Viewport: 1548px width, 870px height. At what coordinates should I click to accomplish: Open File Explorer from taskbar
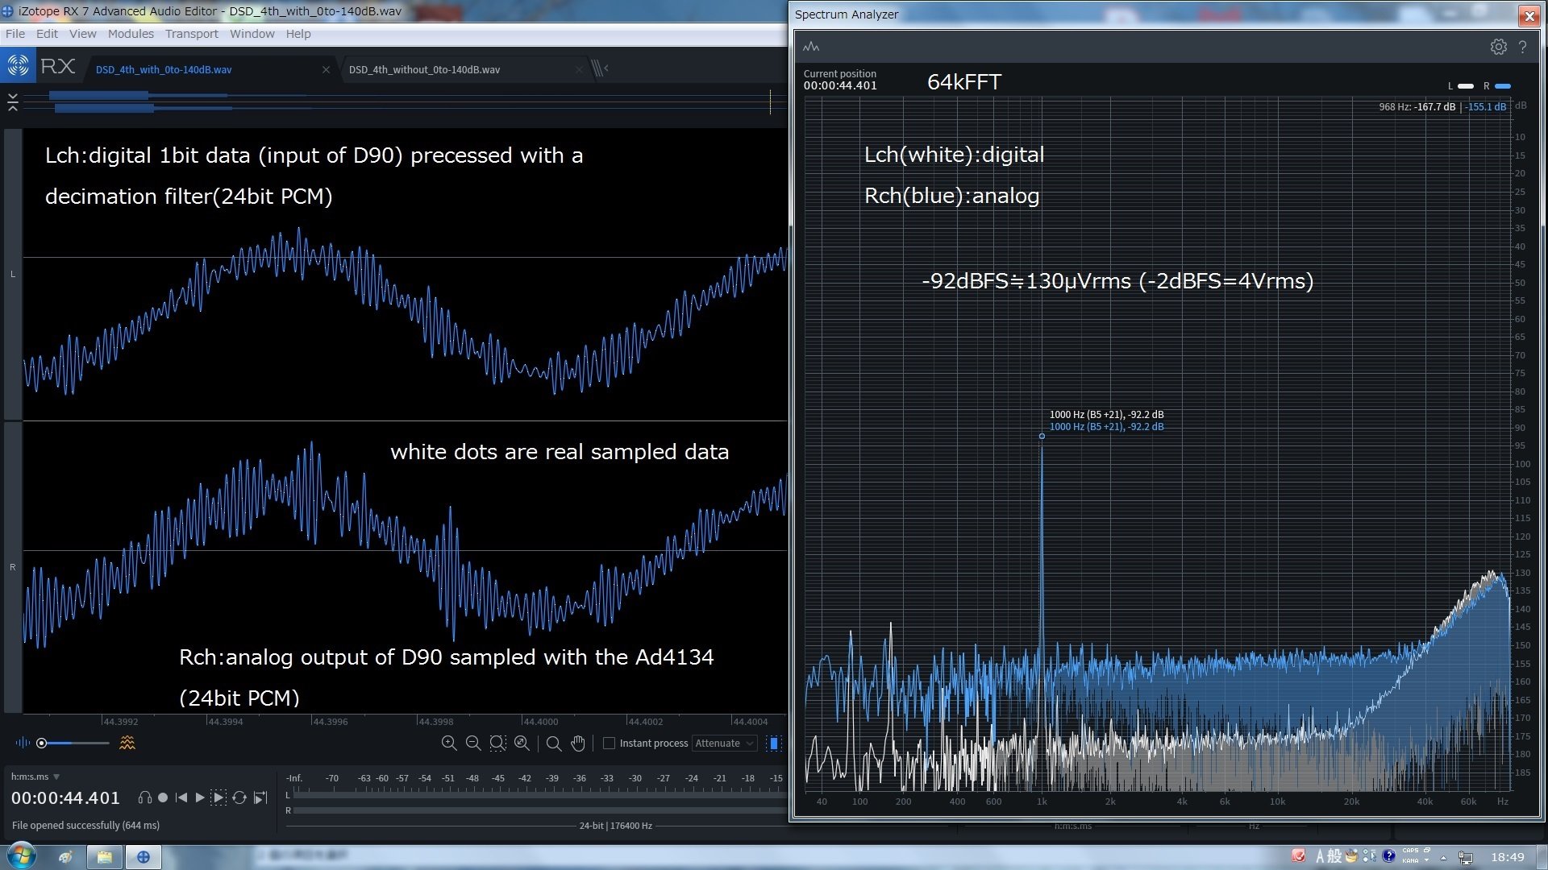click(105, 856)
